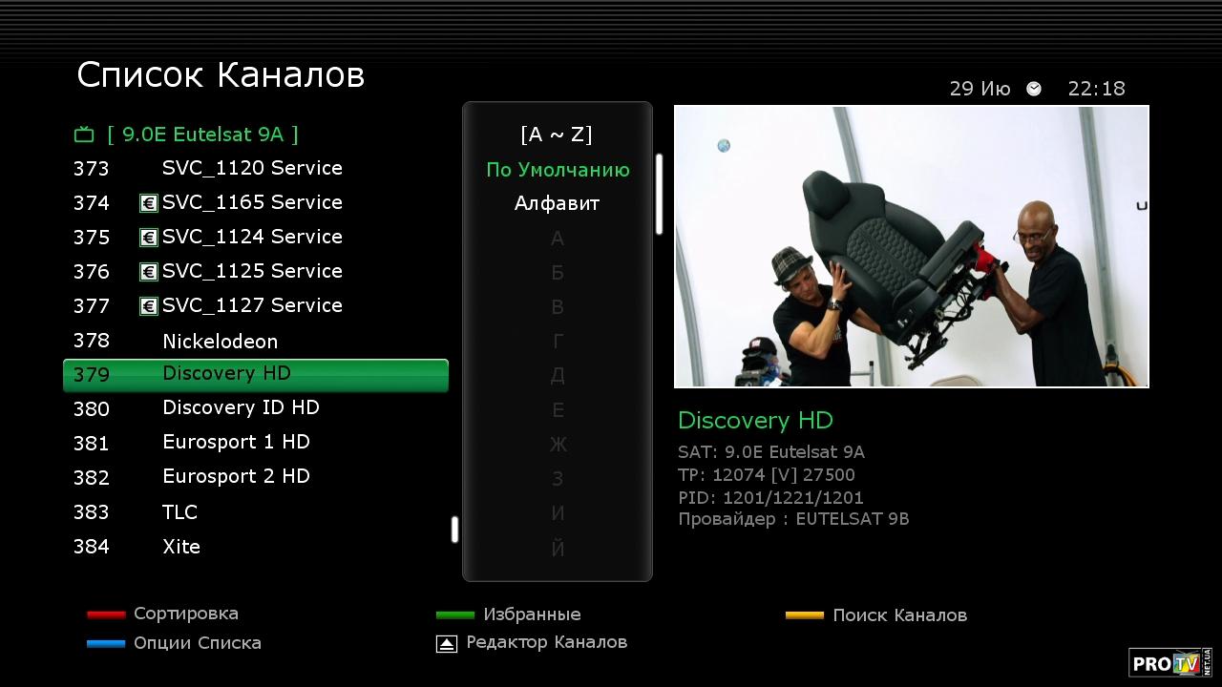The width and height of the screenshot is (1222, 687).
Task: Choose Eurosport 1 HD from the list
Action: pos(236,443)
